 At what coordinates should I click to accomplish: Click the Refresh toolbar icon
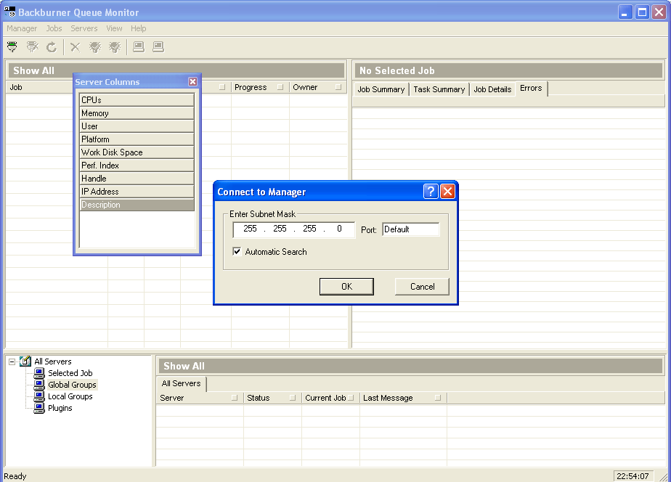click(x=52, y=47)
